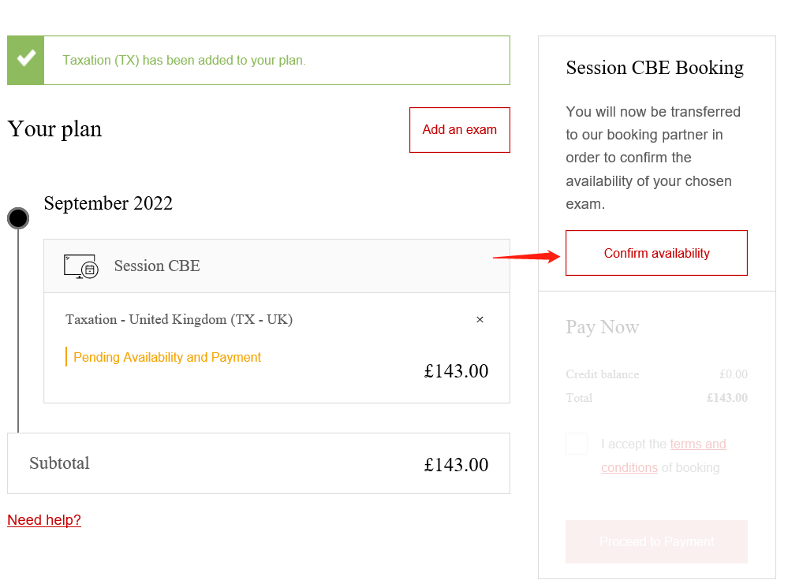This screenshot has height=580, width=788.
Task: Click the green success checkmark icon
Action: [x=26, y=60]
